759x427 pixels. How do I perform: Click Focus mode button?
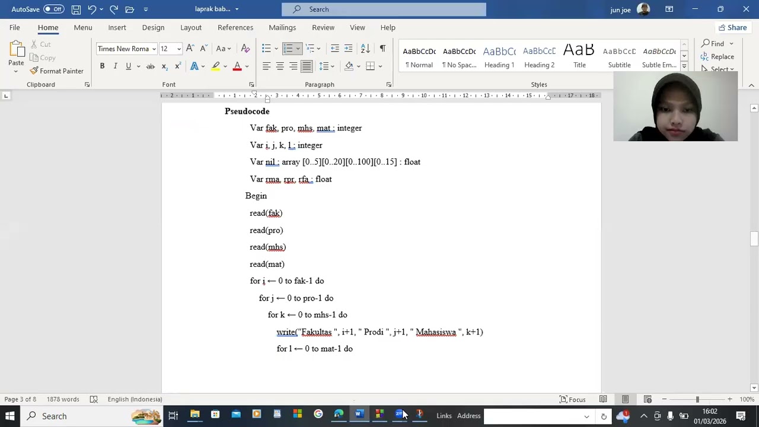tap(572, 399)
